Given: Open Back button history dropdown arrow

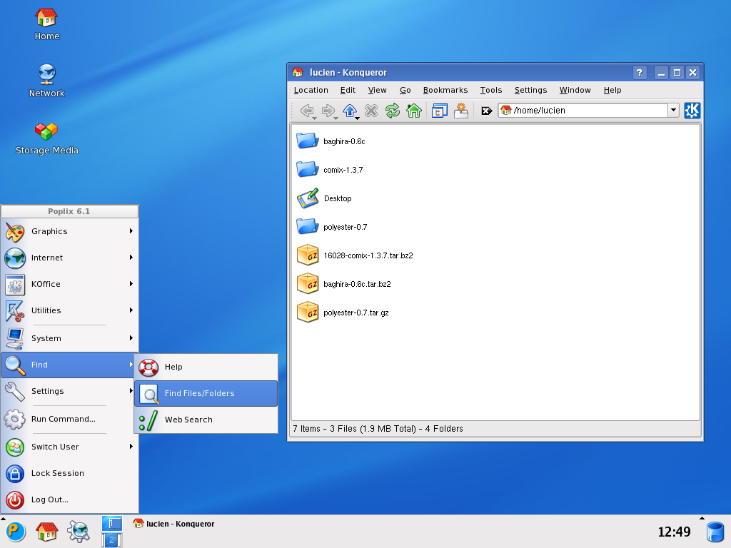Looking at the screenshot, I should (315, 118).
